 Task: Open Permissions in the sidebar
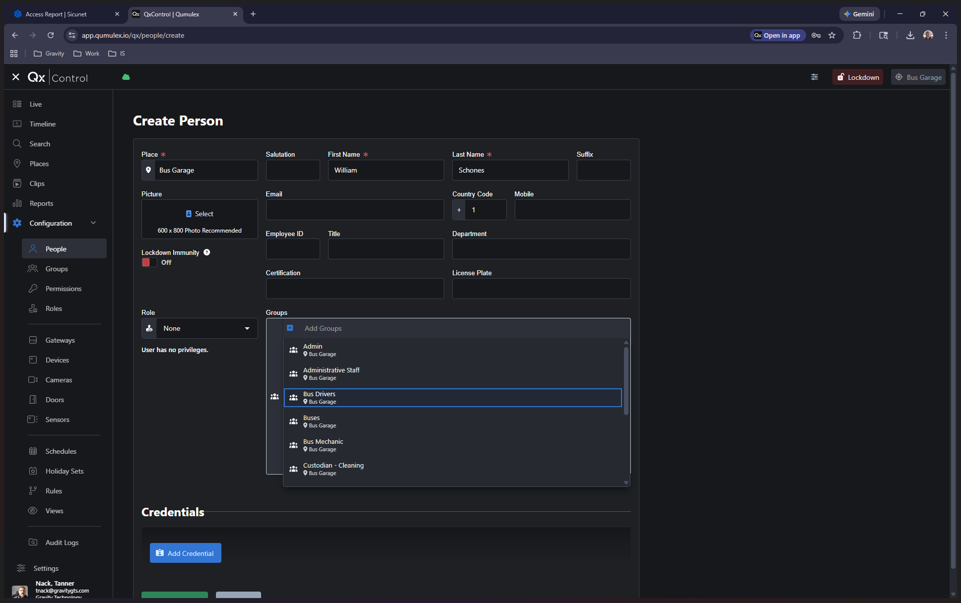point(64,289)
